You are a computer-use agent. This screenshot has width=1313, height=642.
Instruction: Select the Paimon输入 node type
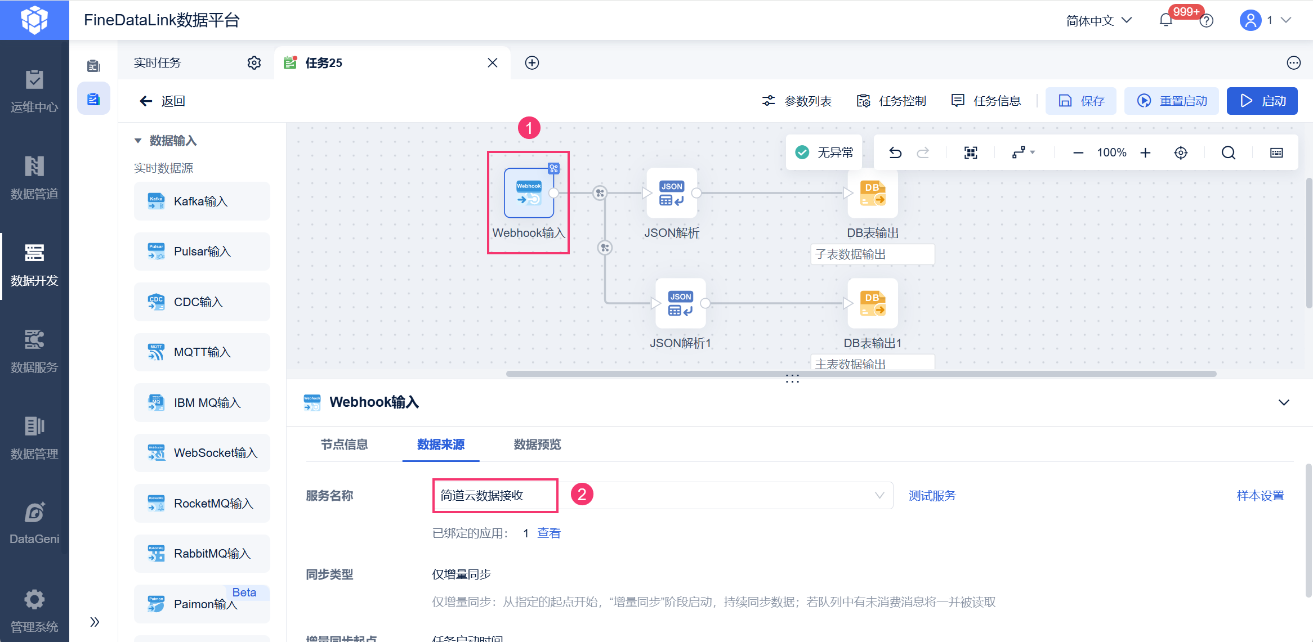click(202, 604)
